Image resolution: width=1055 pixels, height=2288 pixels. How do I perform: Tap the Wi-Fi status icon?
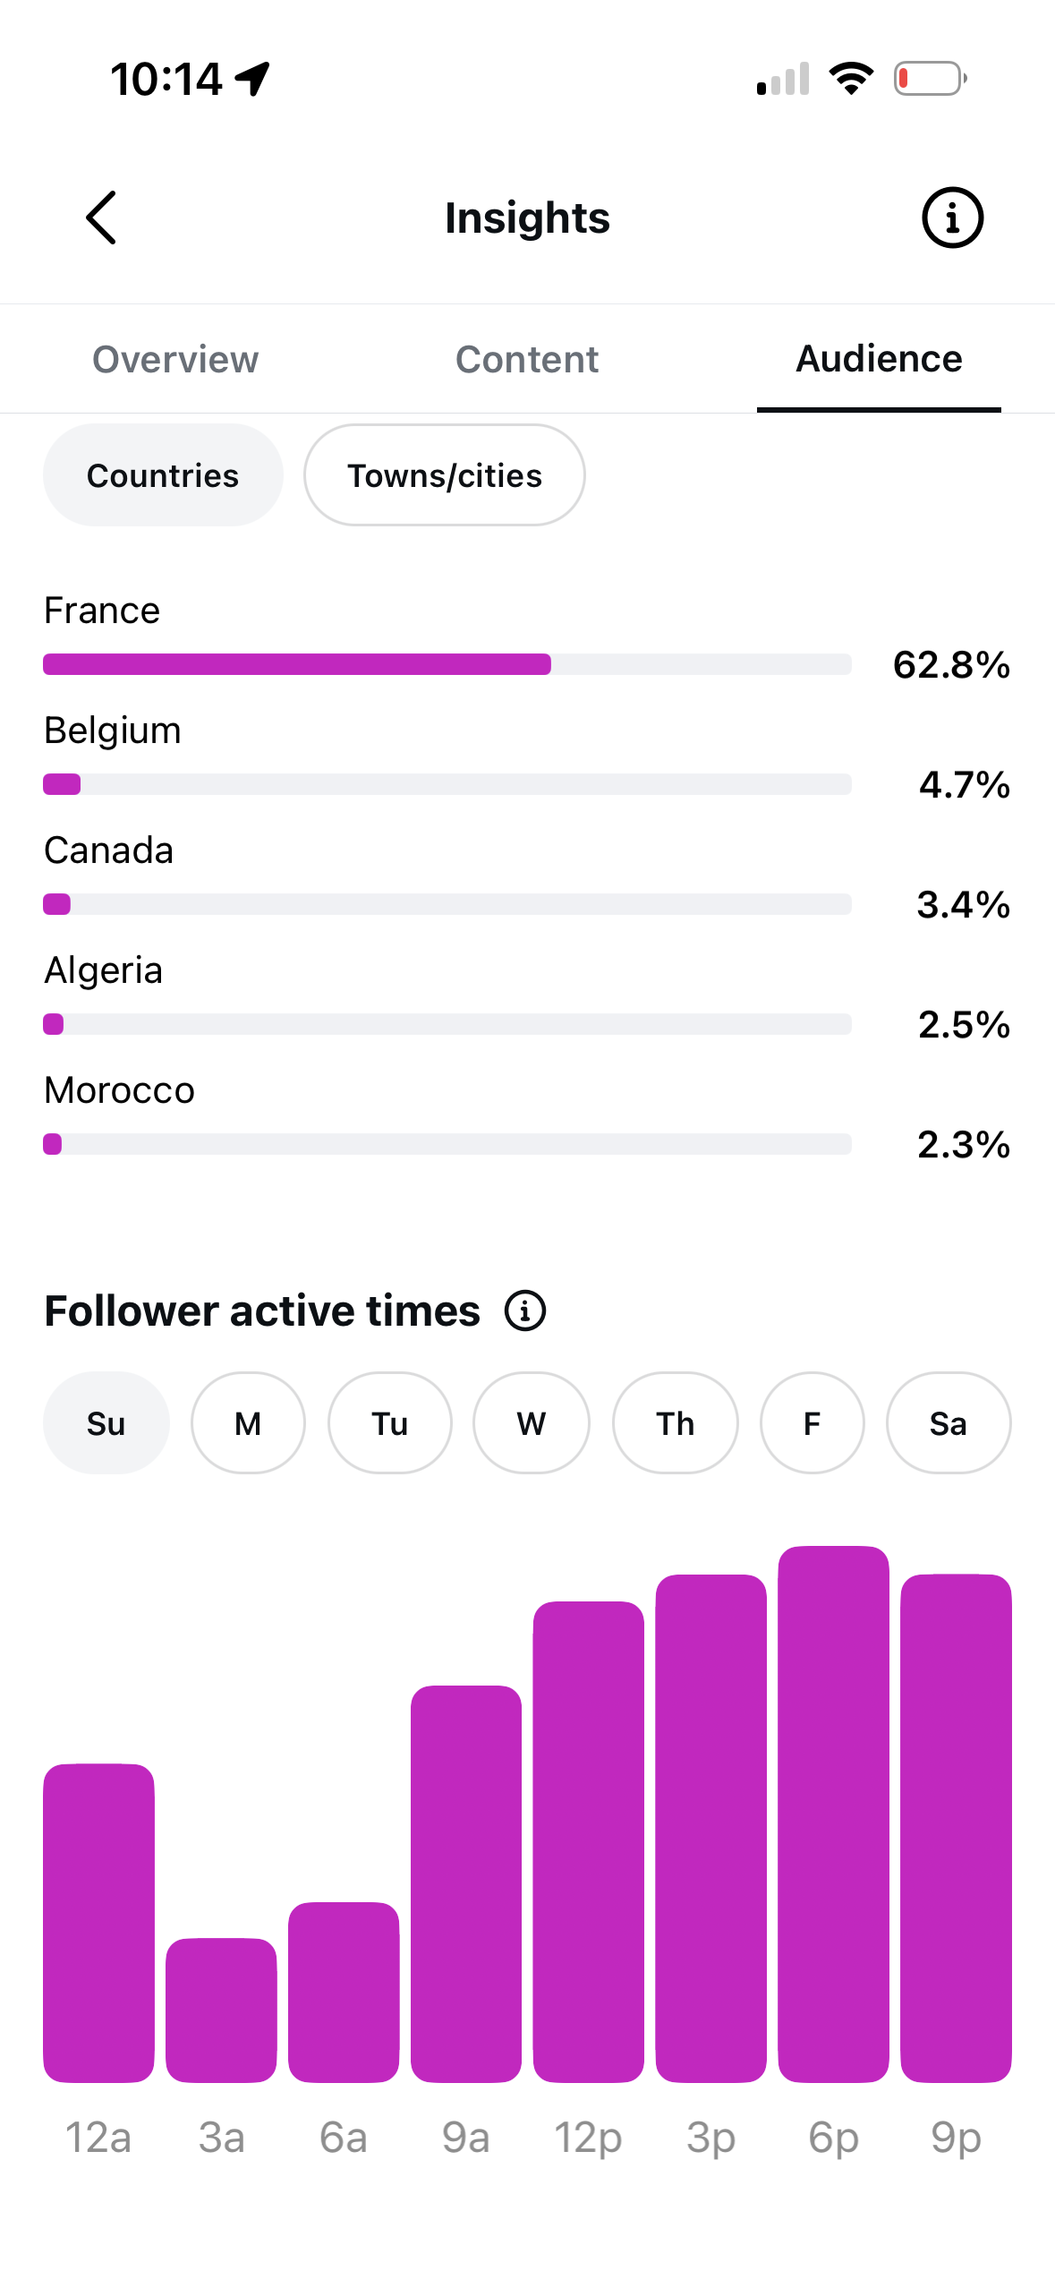tap(851, 79)
